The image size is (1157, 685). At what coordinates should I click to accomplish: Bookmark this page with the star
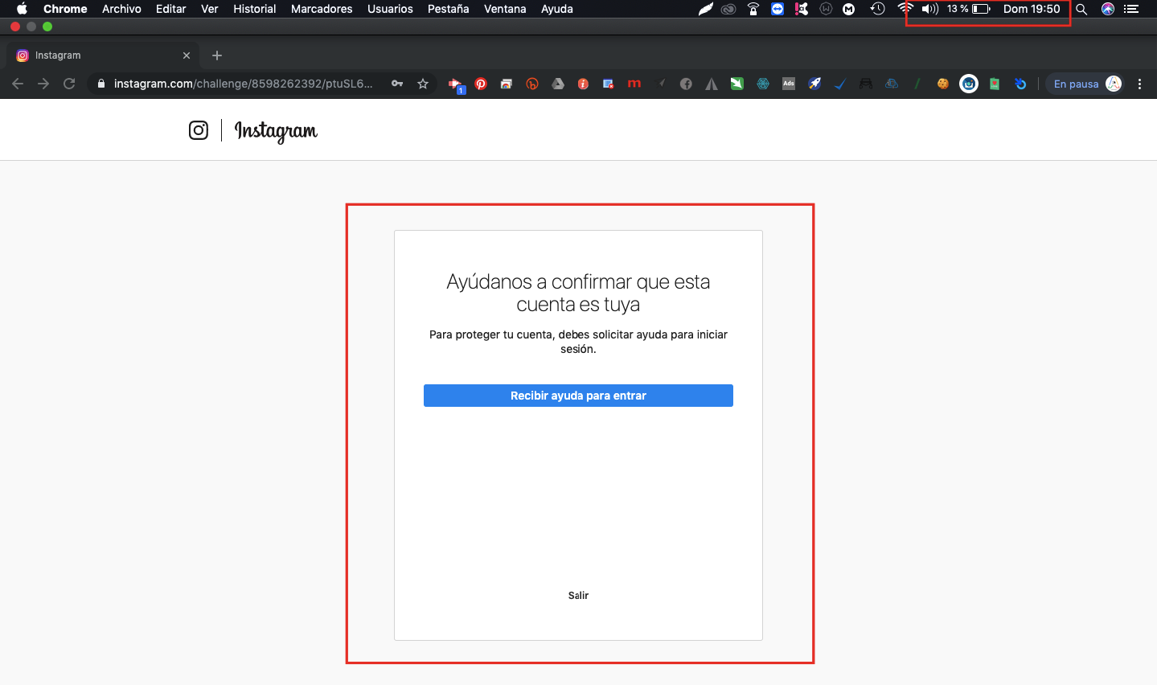click(423, 84)
